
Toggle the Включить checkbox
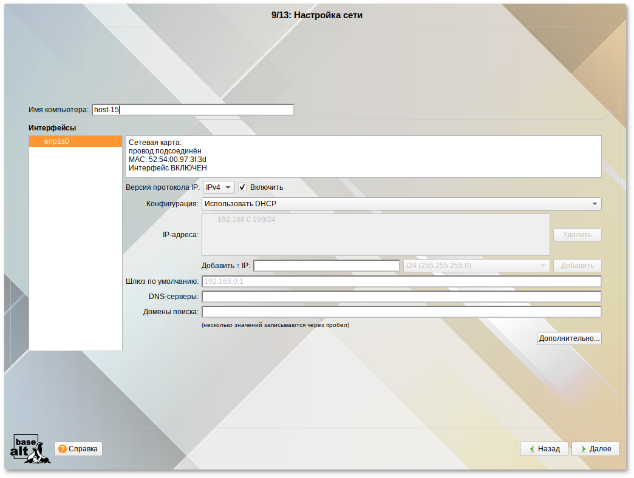click(x=242, y=187)
